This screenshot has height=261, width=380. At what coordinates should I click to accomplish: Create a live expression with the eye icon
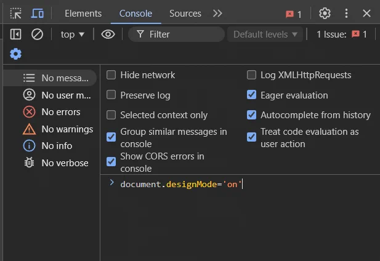pyautogui.click(x=108, y=34)
